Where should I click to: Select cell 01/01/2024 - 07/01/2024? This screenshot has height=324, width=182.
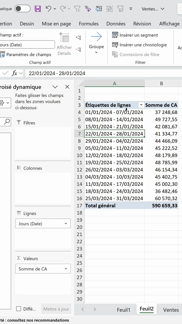(115, 112)
